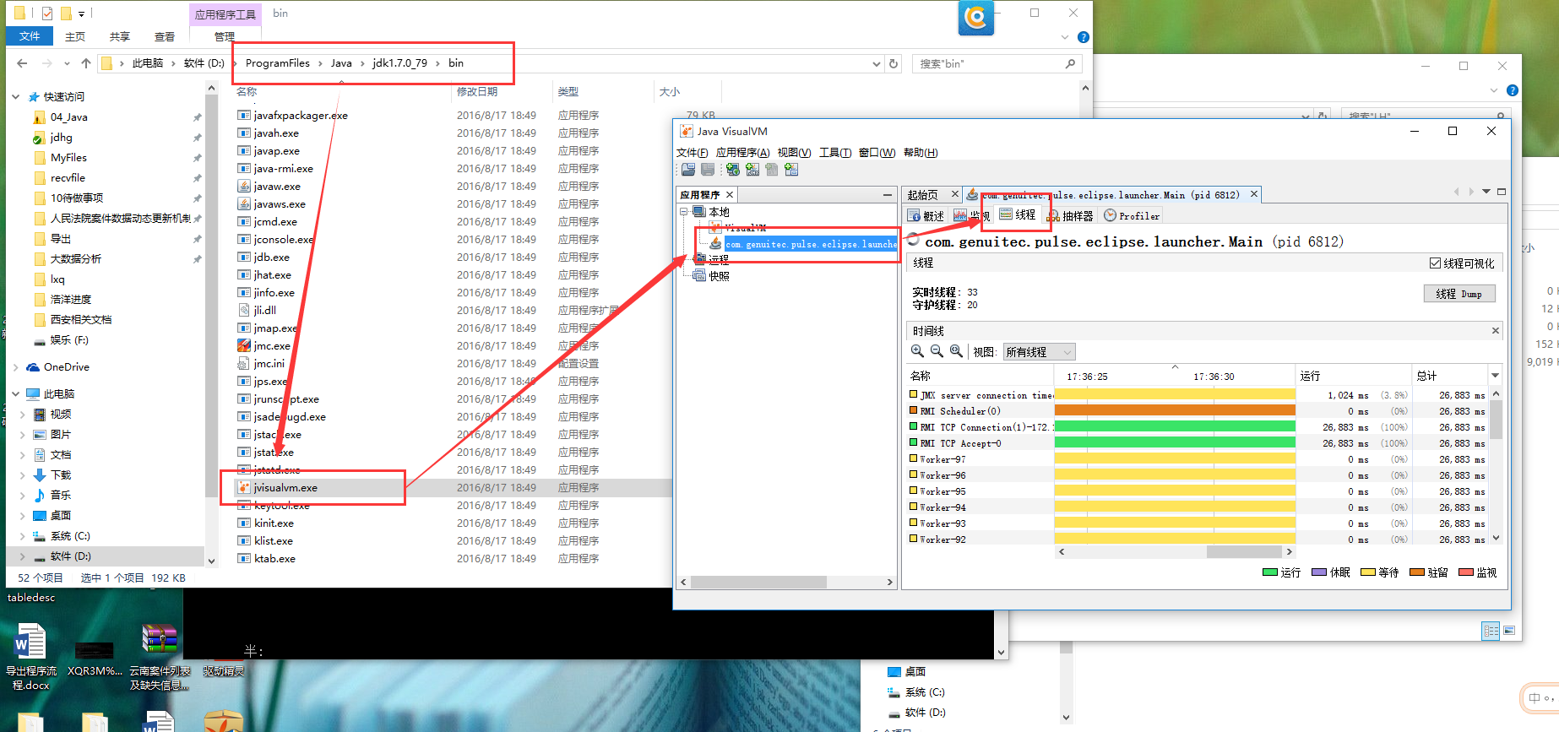Toggle the 线程可视化 checkbox
The height and width of the screenshot is (732, 1559).
coord(1435,263)
